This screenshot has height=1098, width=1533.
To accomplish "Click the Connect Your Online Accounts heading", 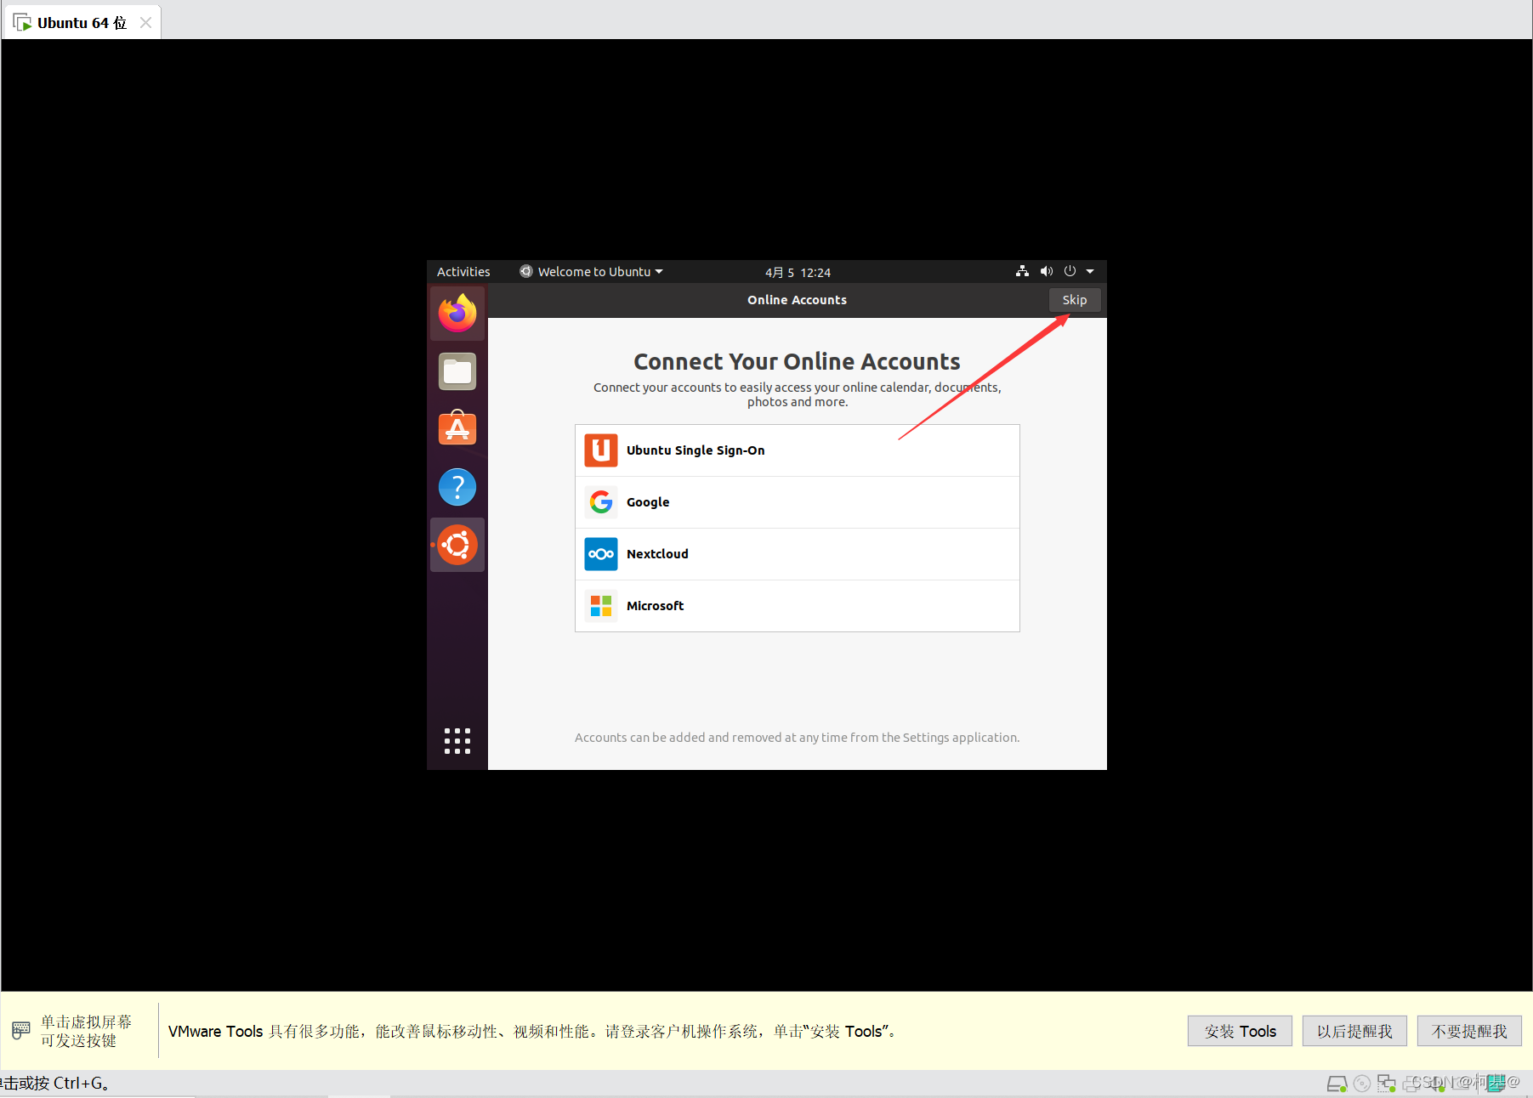I will [x=798, y=361].
